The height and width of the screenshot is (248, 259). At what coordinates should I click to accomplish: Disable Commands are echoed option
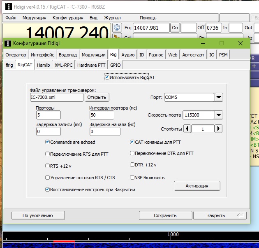[x=48, y=142]
